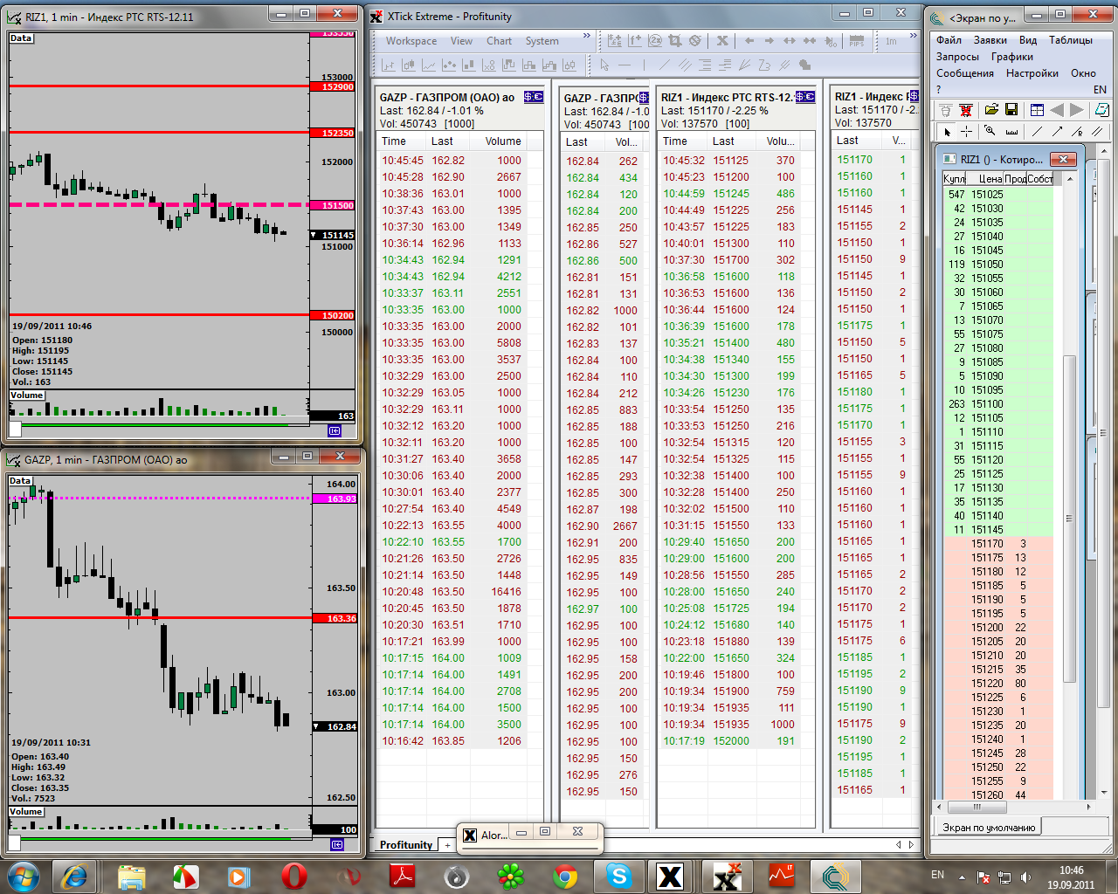
Task: Click the white slider handle under the RIZ1 chart
Action: click(x=15, y=429)
